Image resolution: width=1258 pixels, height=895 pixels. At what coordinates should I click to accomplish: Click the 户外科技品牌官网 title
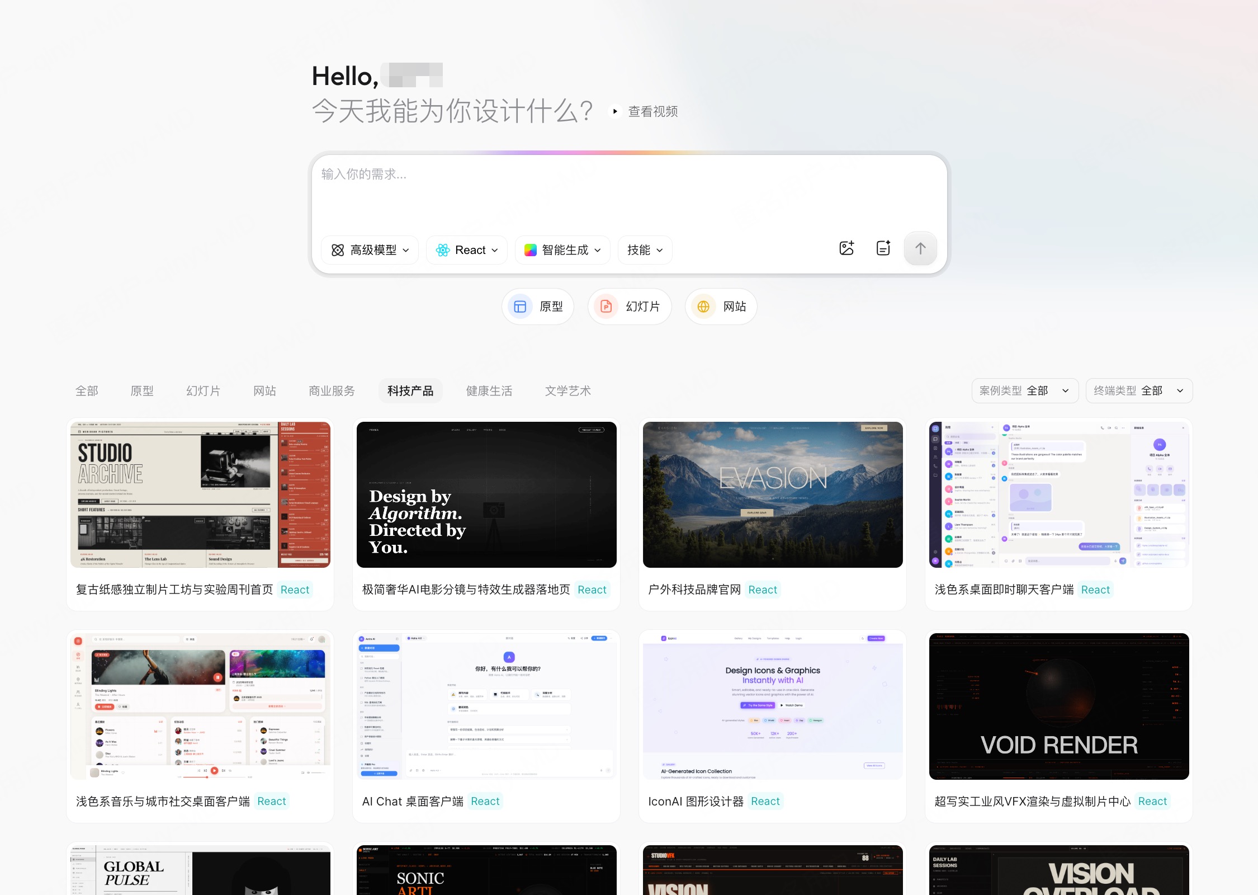pos(694,590)
